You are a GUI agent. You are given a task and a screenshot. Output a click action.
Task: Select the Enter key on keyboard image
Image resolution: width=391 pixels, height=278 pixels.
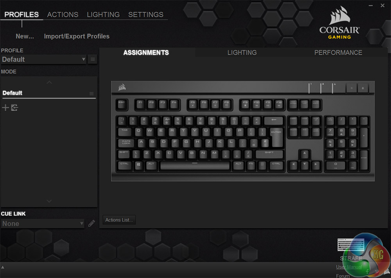277,138
